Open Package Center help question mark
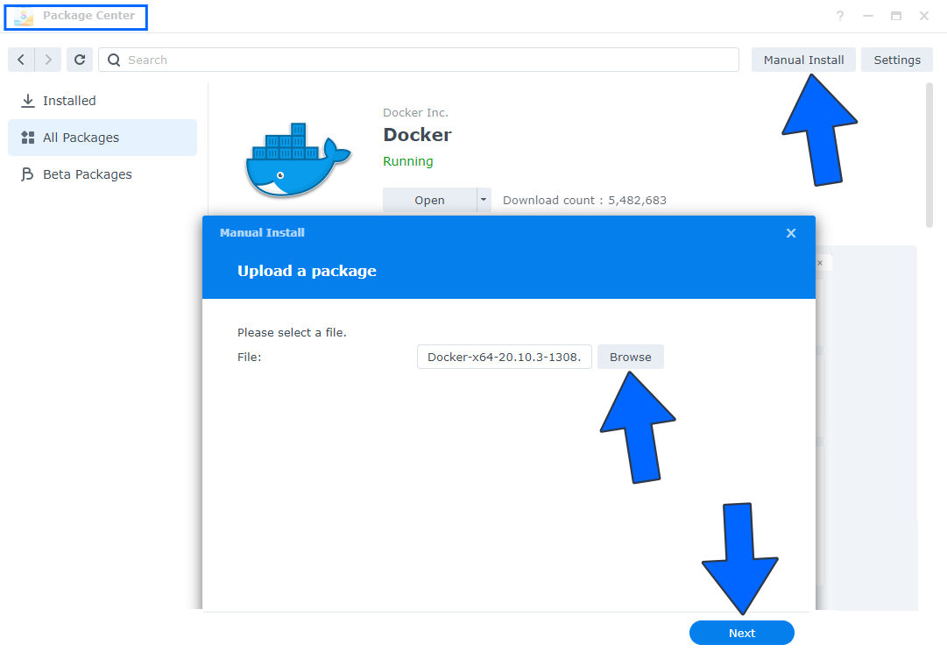The height and width of the screenshot is (652, 947). click(x=840, y=17)
